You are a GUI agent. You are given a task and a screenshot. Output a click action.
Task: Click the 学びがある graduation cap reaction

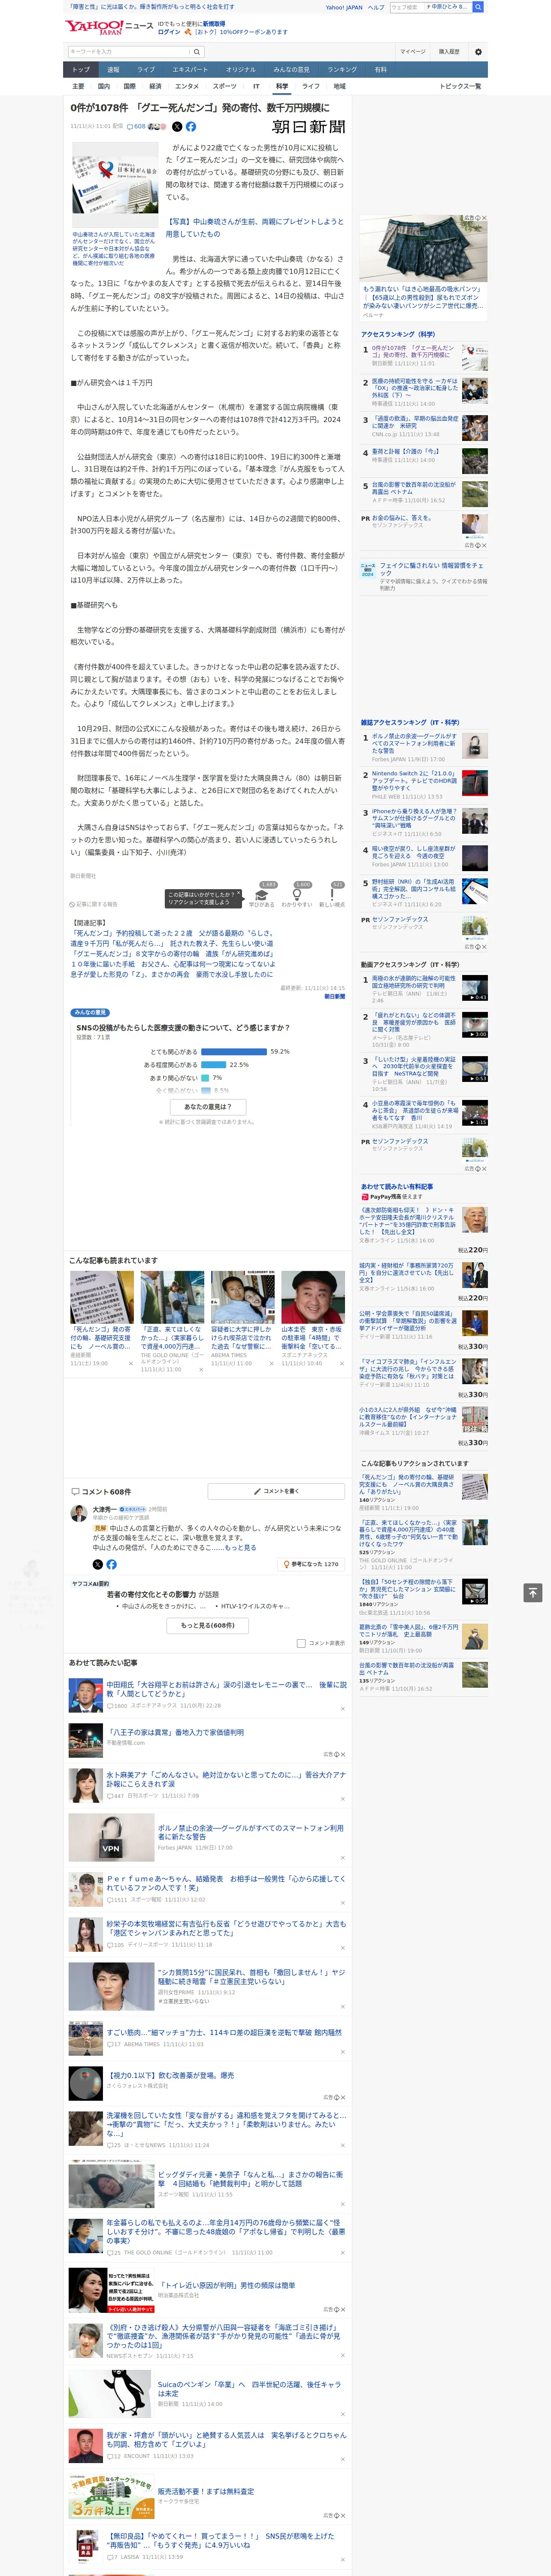[x=262, y=895]
